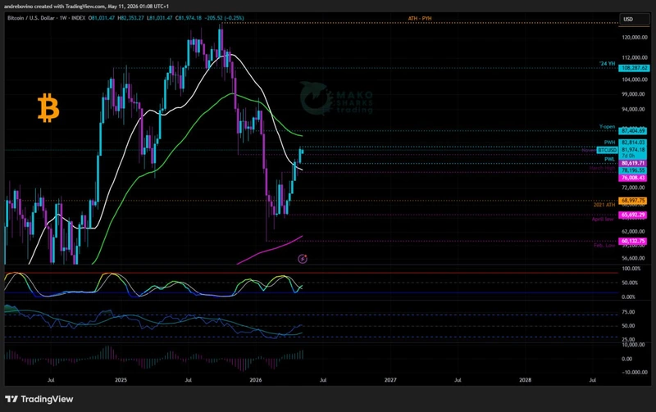Click the 2028 time axis label

click(525, 380)
